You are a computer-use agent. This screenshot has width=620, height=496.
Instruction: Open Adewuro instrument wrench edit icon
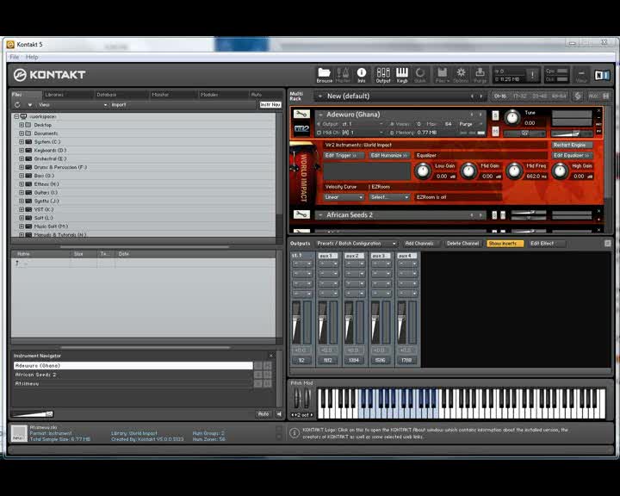pos(301,115)
